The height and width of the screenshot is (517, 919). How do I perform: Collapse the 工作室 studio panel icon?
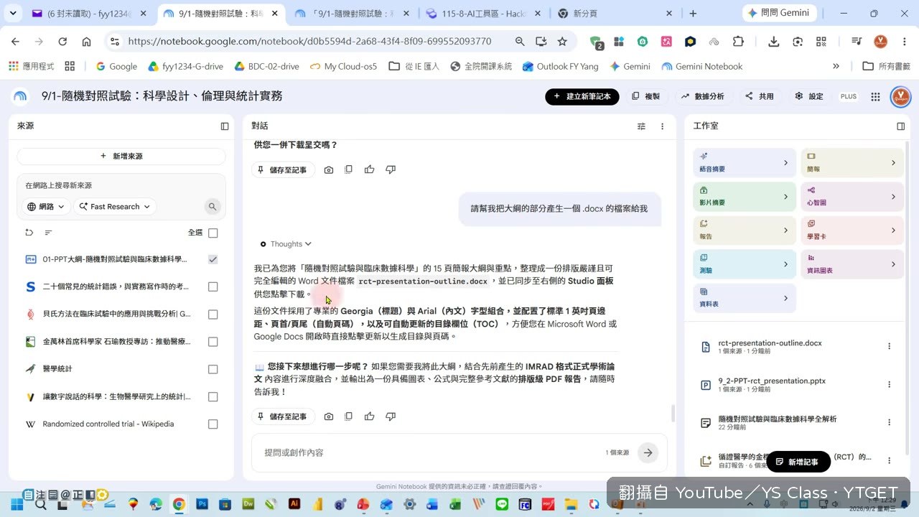pyautogui.click(x=901, y=126)
